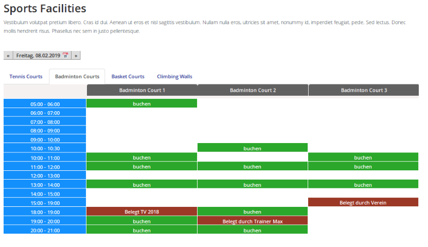428x247 pixels.
Task: Switch to the Climbing Walls tab
Action: [174, 77]
